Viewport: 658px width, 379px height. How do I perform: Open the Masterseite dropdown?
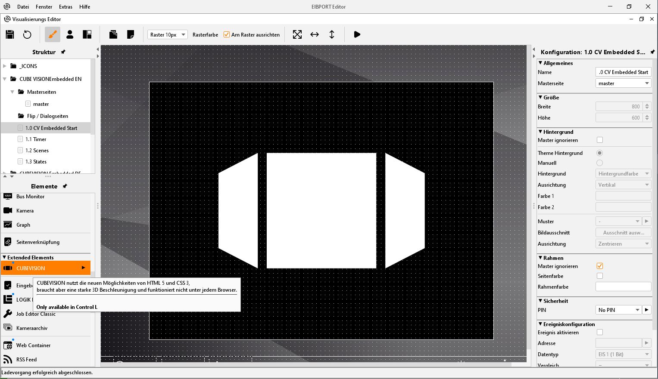click(x=623, y=83)
